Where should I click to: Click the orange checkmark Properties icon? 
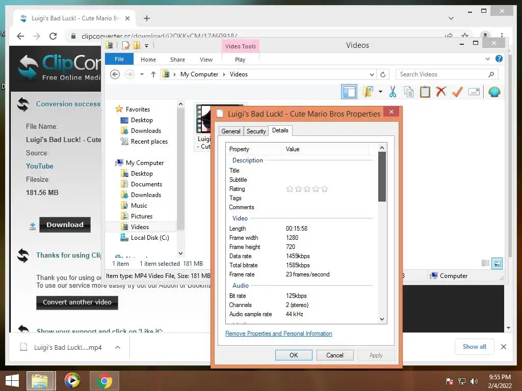(x=457, y=92)
